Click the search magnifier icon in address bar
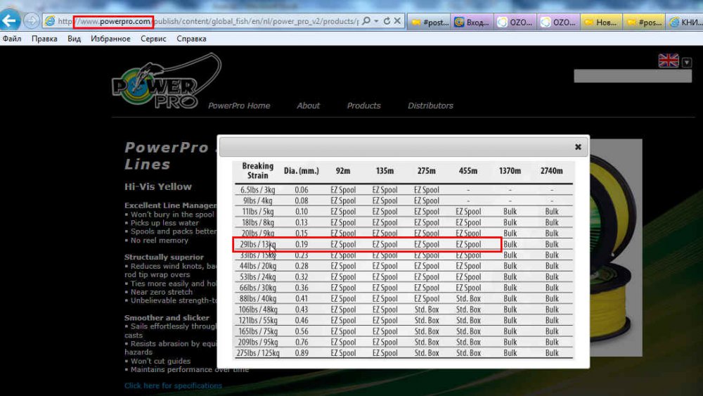The width and height of the screenshot is (703, 396). [366, 20]
